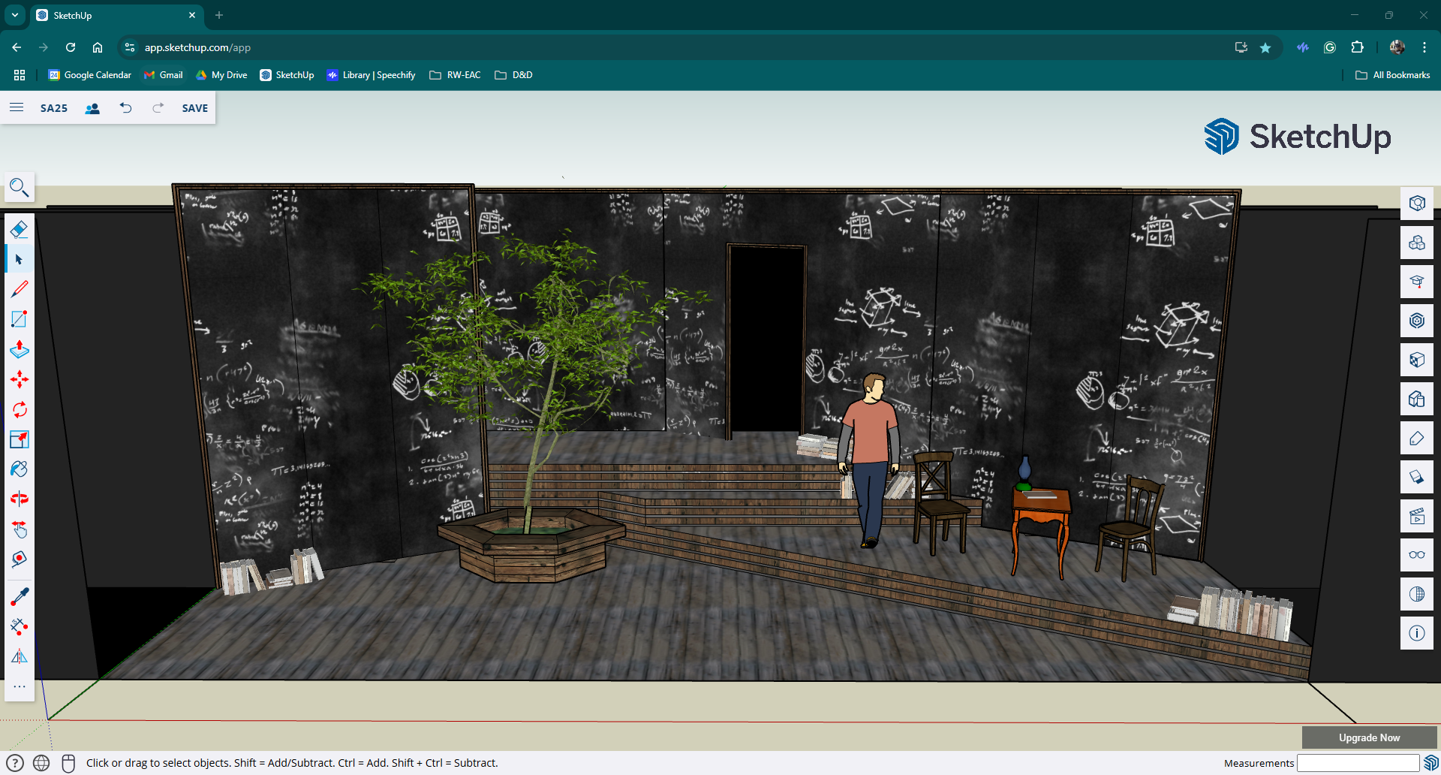Activate the Orbit tool
Screen dimensions: 1441x775
(20, 499)
